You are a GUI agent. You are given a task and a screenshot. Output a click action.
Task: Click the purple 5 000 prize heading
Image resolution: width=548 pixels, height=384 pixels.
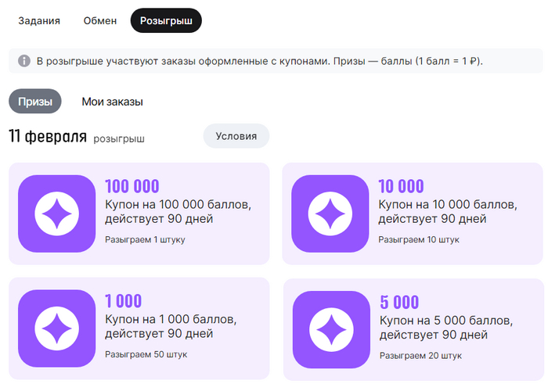pyautogui.click(x=398, y=302)
